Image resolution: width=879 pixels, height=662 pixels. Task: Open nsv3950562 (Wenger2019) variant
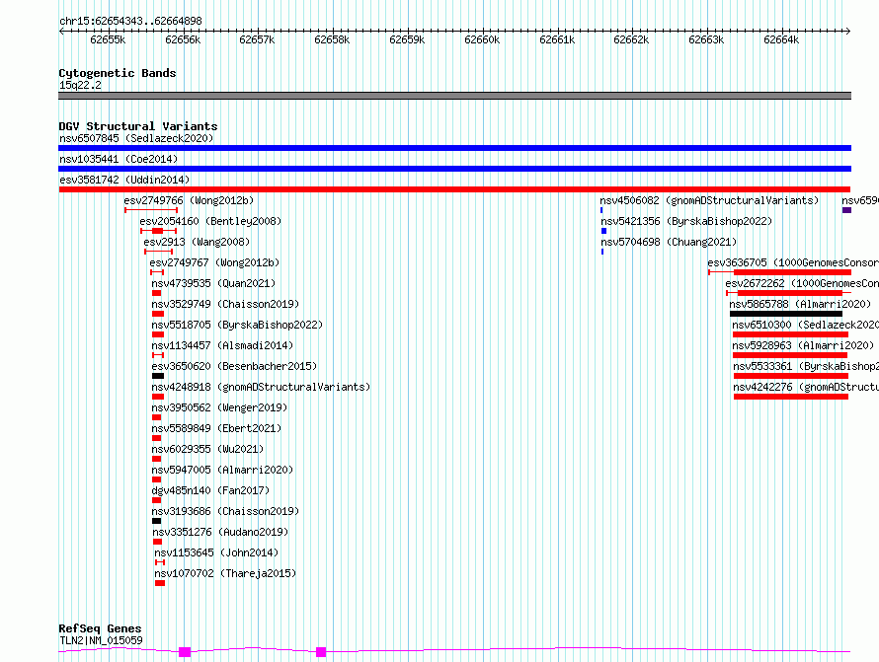click(219, 407)
